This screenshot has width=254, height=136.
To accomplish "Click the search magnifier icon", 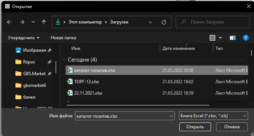I will pyautogui.click(x=183, y=22).
